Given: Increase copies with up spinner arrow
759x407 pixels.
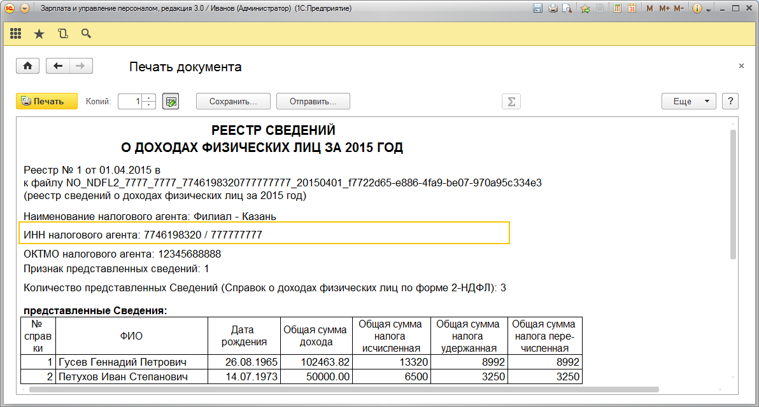Looking at the screenshot, I should pos(149,98).
